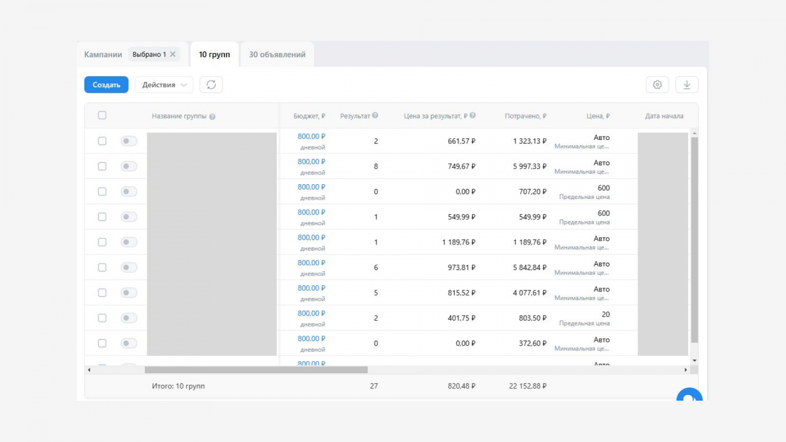Click the refresh icon button
The width and height of the screenshot is (786, 442).
211,84
